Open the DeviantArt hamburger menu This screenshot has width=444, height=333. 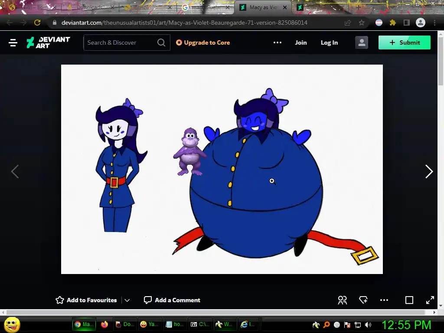coord(13,43)
